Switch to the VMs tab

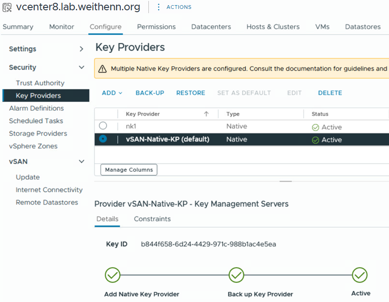coord(322,27)
